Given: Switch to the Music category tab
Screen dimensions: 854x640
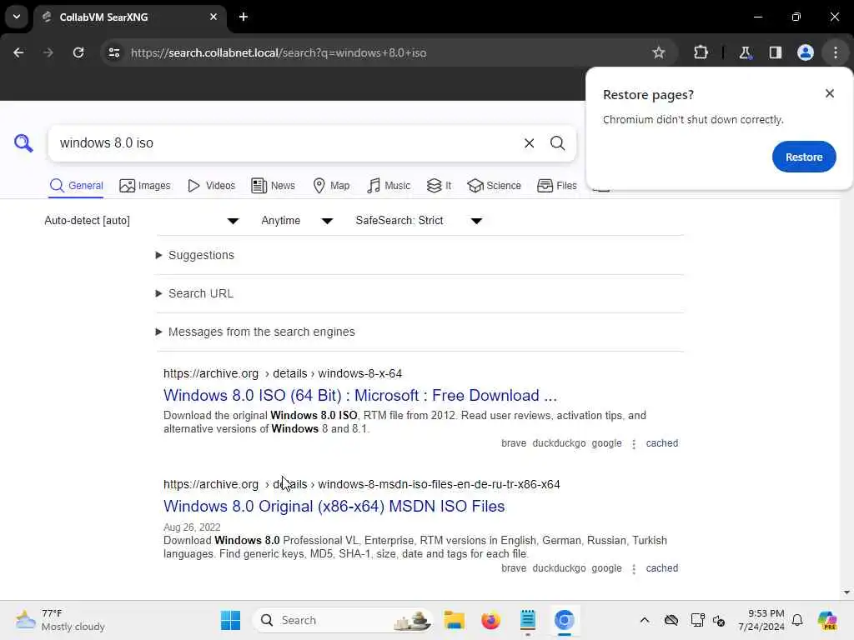Looking at the screenshot, I should coord(389,186).
